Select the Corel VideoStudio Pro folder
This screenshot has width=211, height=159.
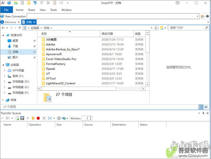[61, 59]
